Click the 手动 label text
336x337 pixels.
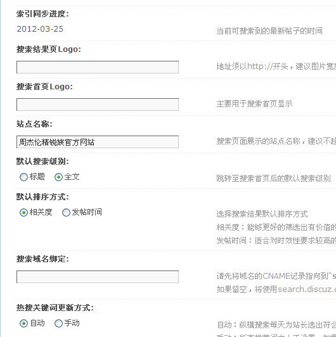[x=72, y=323]
